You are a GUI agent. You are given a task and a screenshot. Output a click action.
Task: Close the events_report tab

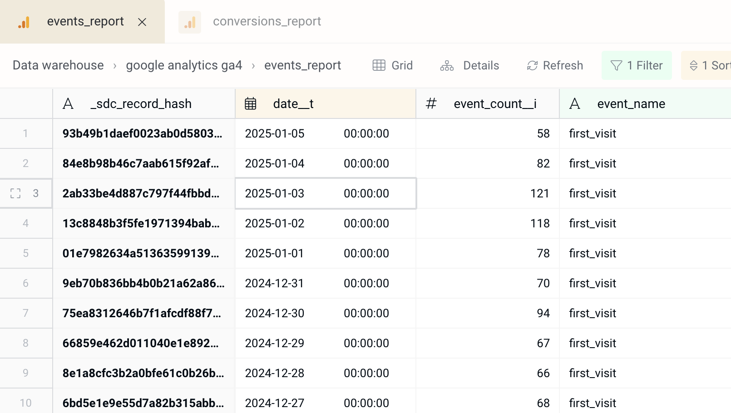142,22
